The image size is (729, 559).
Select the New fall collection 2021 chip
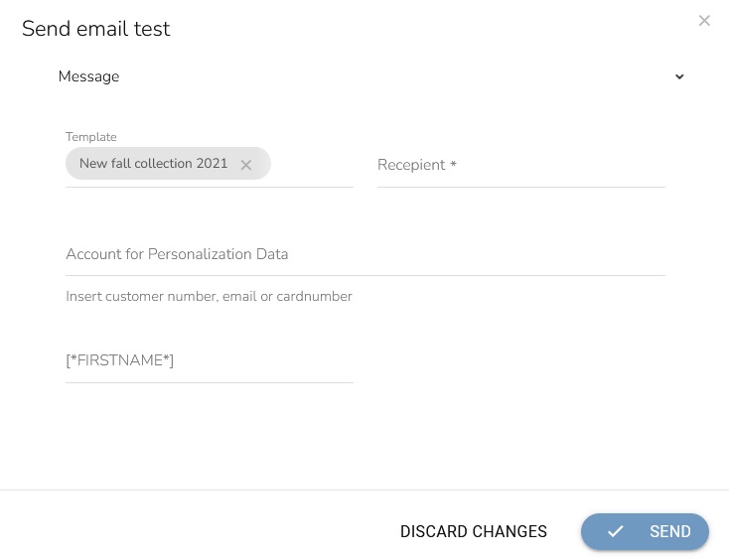(x=153, y=164)
